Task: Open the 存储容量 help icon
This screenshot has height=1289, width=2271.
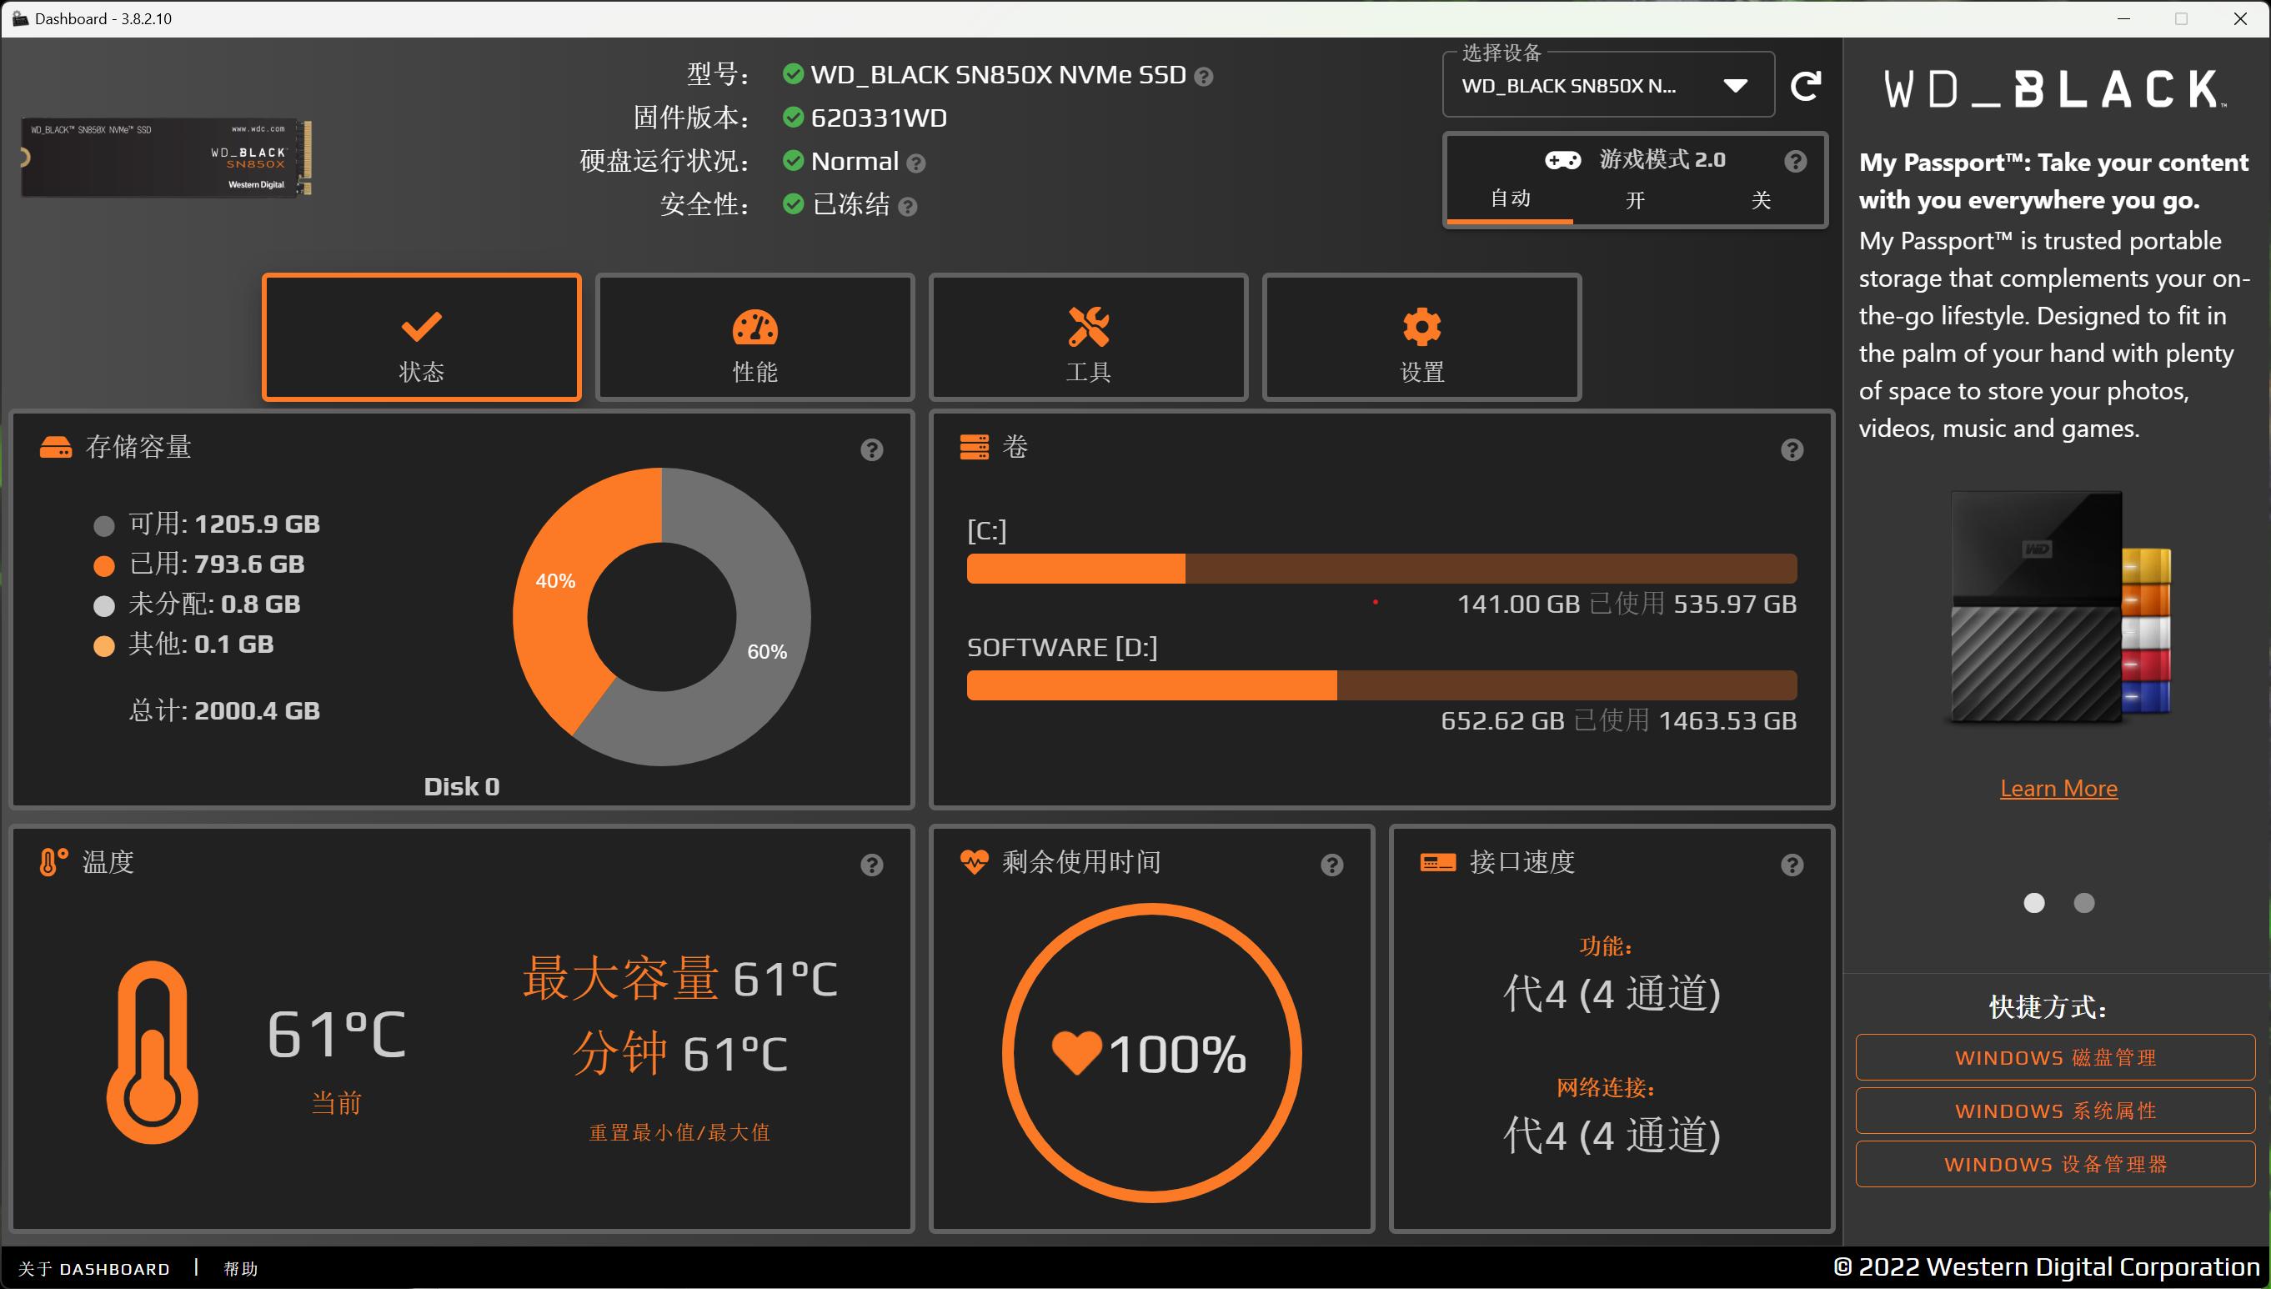Action: pos(871,449)
